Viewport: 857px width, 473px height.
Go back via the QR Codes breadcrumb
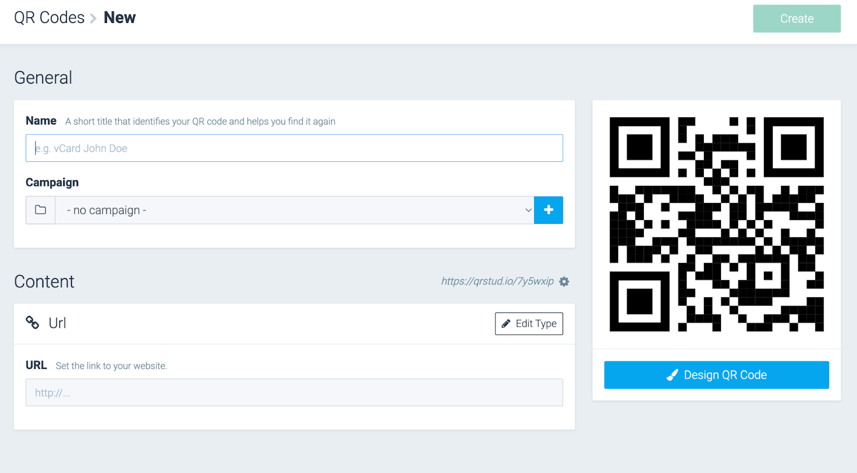click(x=49, y=18)
